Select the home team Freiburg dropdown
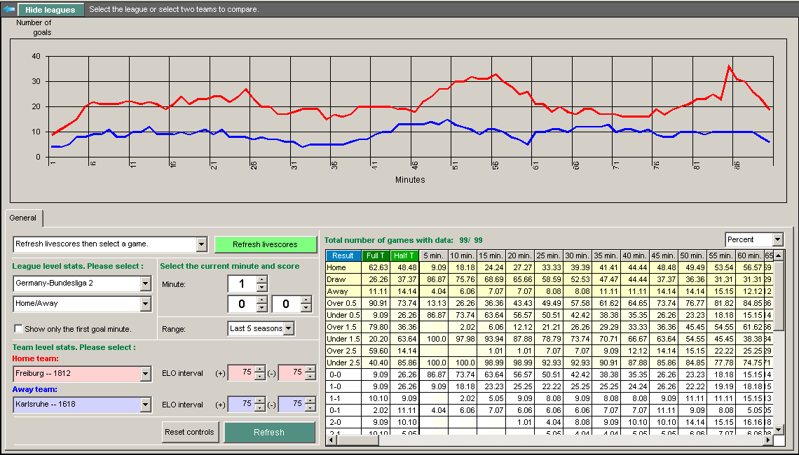799x455 pixels. point(145,374)
